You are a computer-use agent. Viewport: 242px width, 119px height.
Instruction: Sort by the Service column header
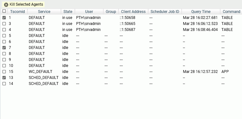pos(44,12)
